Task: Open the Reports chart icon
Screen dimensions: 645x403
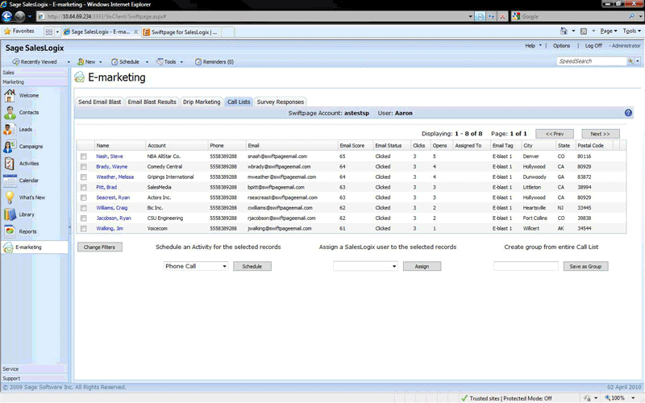Action: click(10, 231)
